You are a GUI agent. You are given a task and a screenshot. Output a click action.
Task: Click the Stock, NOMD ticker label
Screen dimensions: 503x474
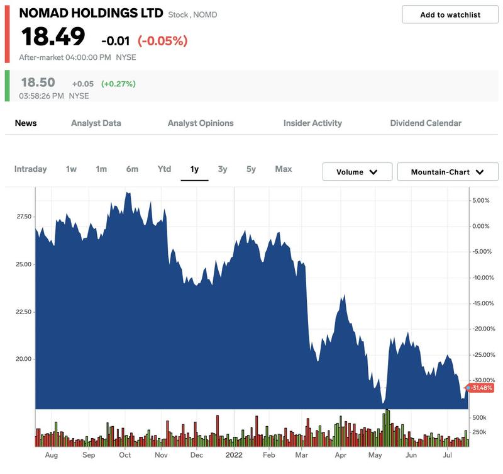coord(192,14)
